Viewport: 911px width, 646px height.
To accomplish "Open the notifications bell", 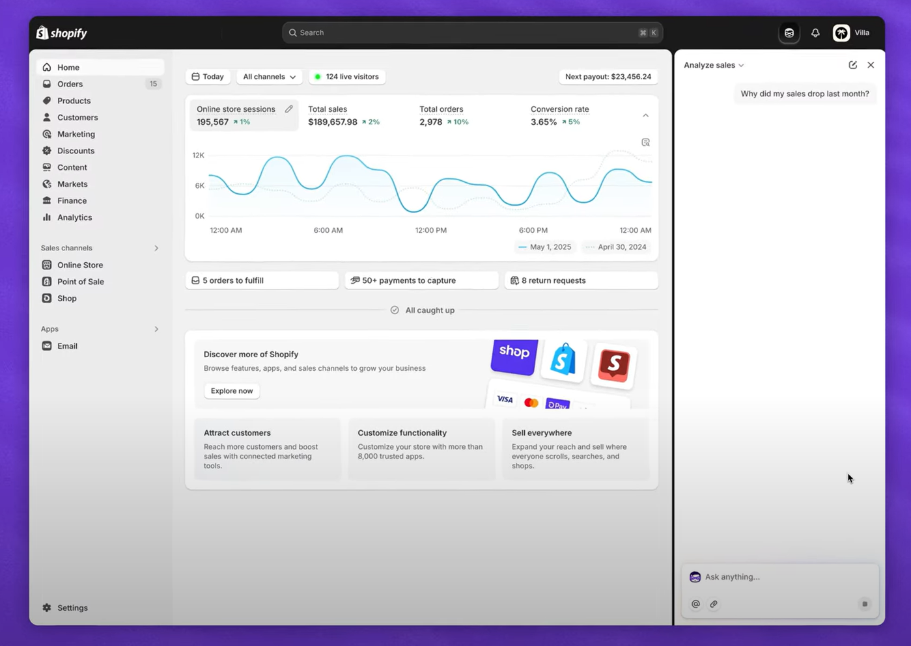I will click(x=815, y=33).
